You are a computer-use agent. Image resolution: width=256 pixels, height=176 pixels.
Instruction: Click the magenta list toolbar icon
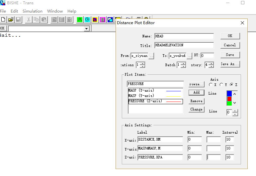103,20
